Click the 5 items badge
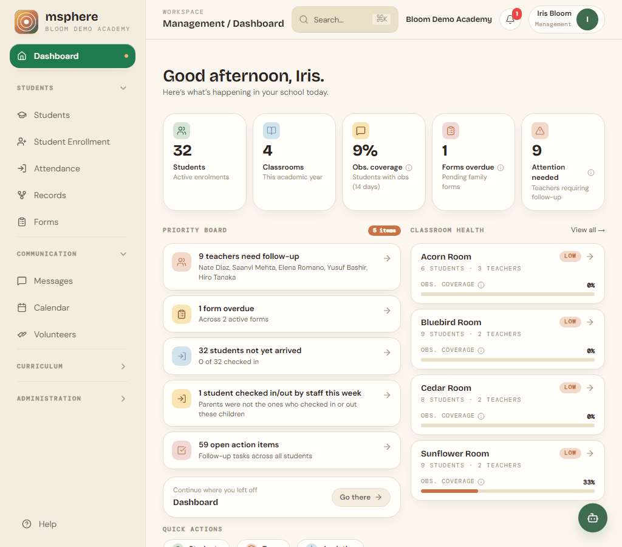 [384, 230]
